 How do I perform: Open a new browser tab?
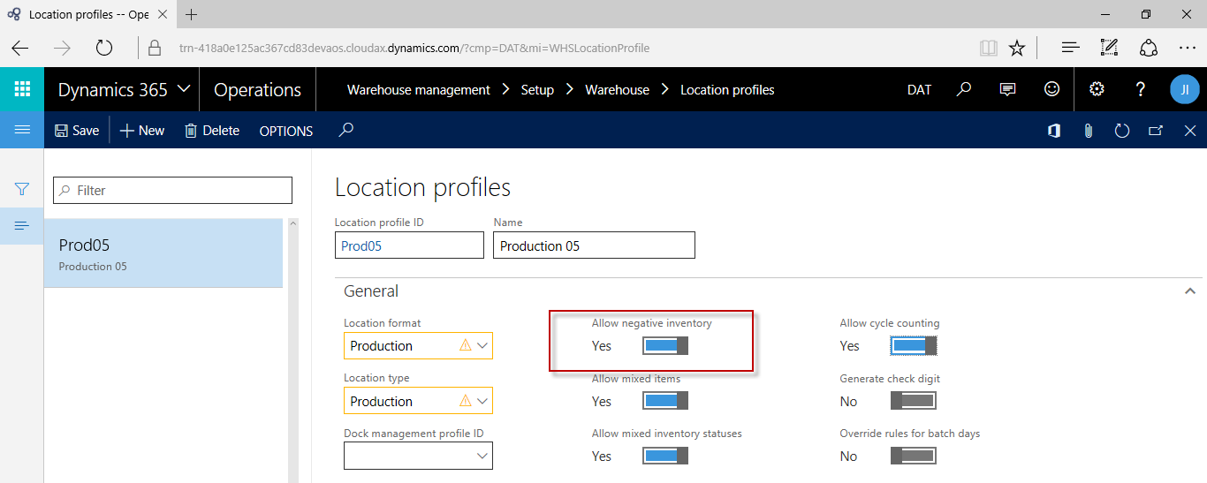point(192,14)
